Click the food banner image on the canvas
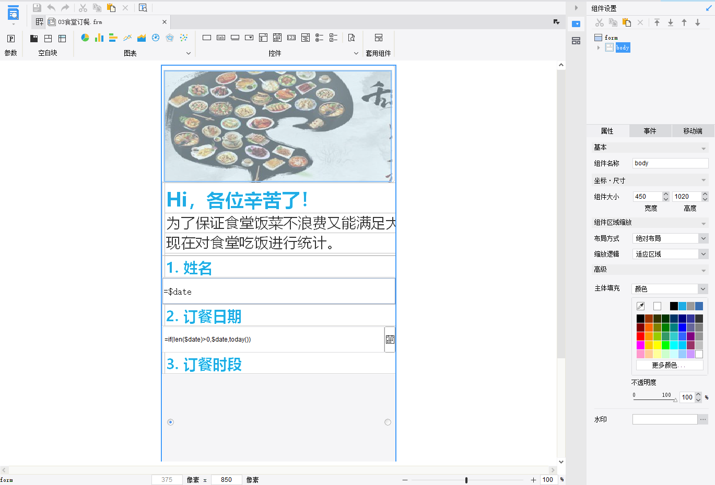Viewport: 715px width, 485px height. (278, 126)
